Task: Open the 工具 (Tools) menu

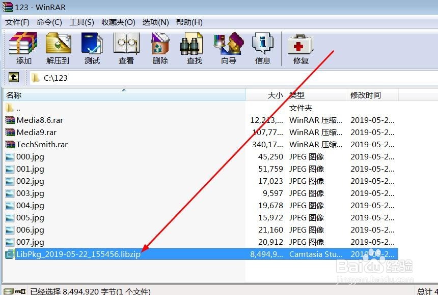Action: tap(81, 22)
